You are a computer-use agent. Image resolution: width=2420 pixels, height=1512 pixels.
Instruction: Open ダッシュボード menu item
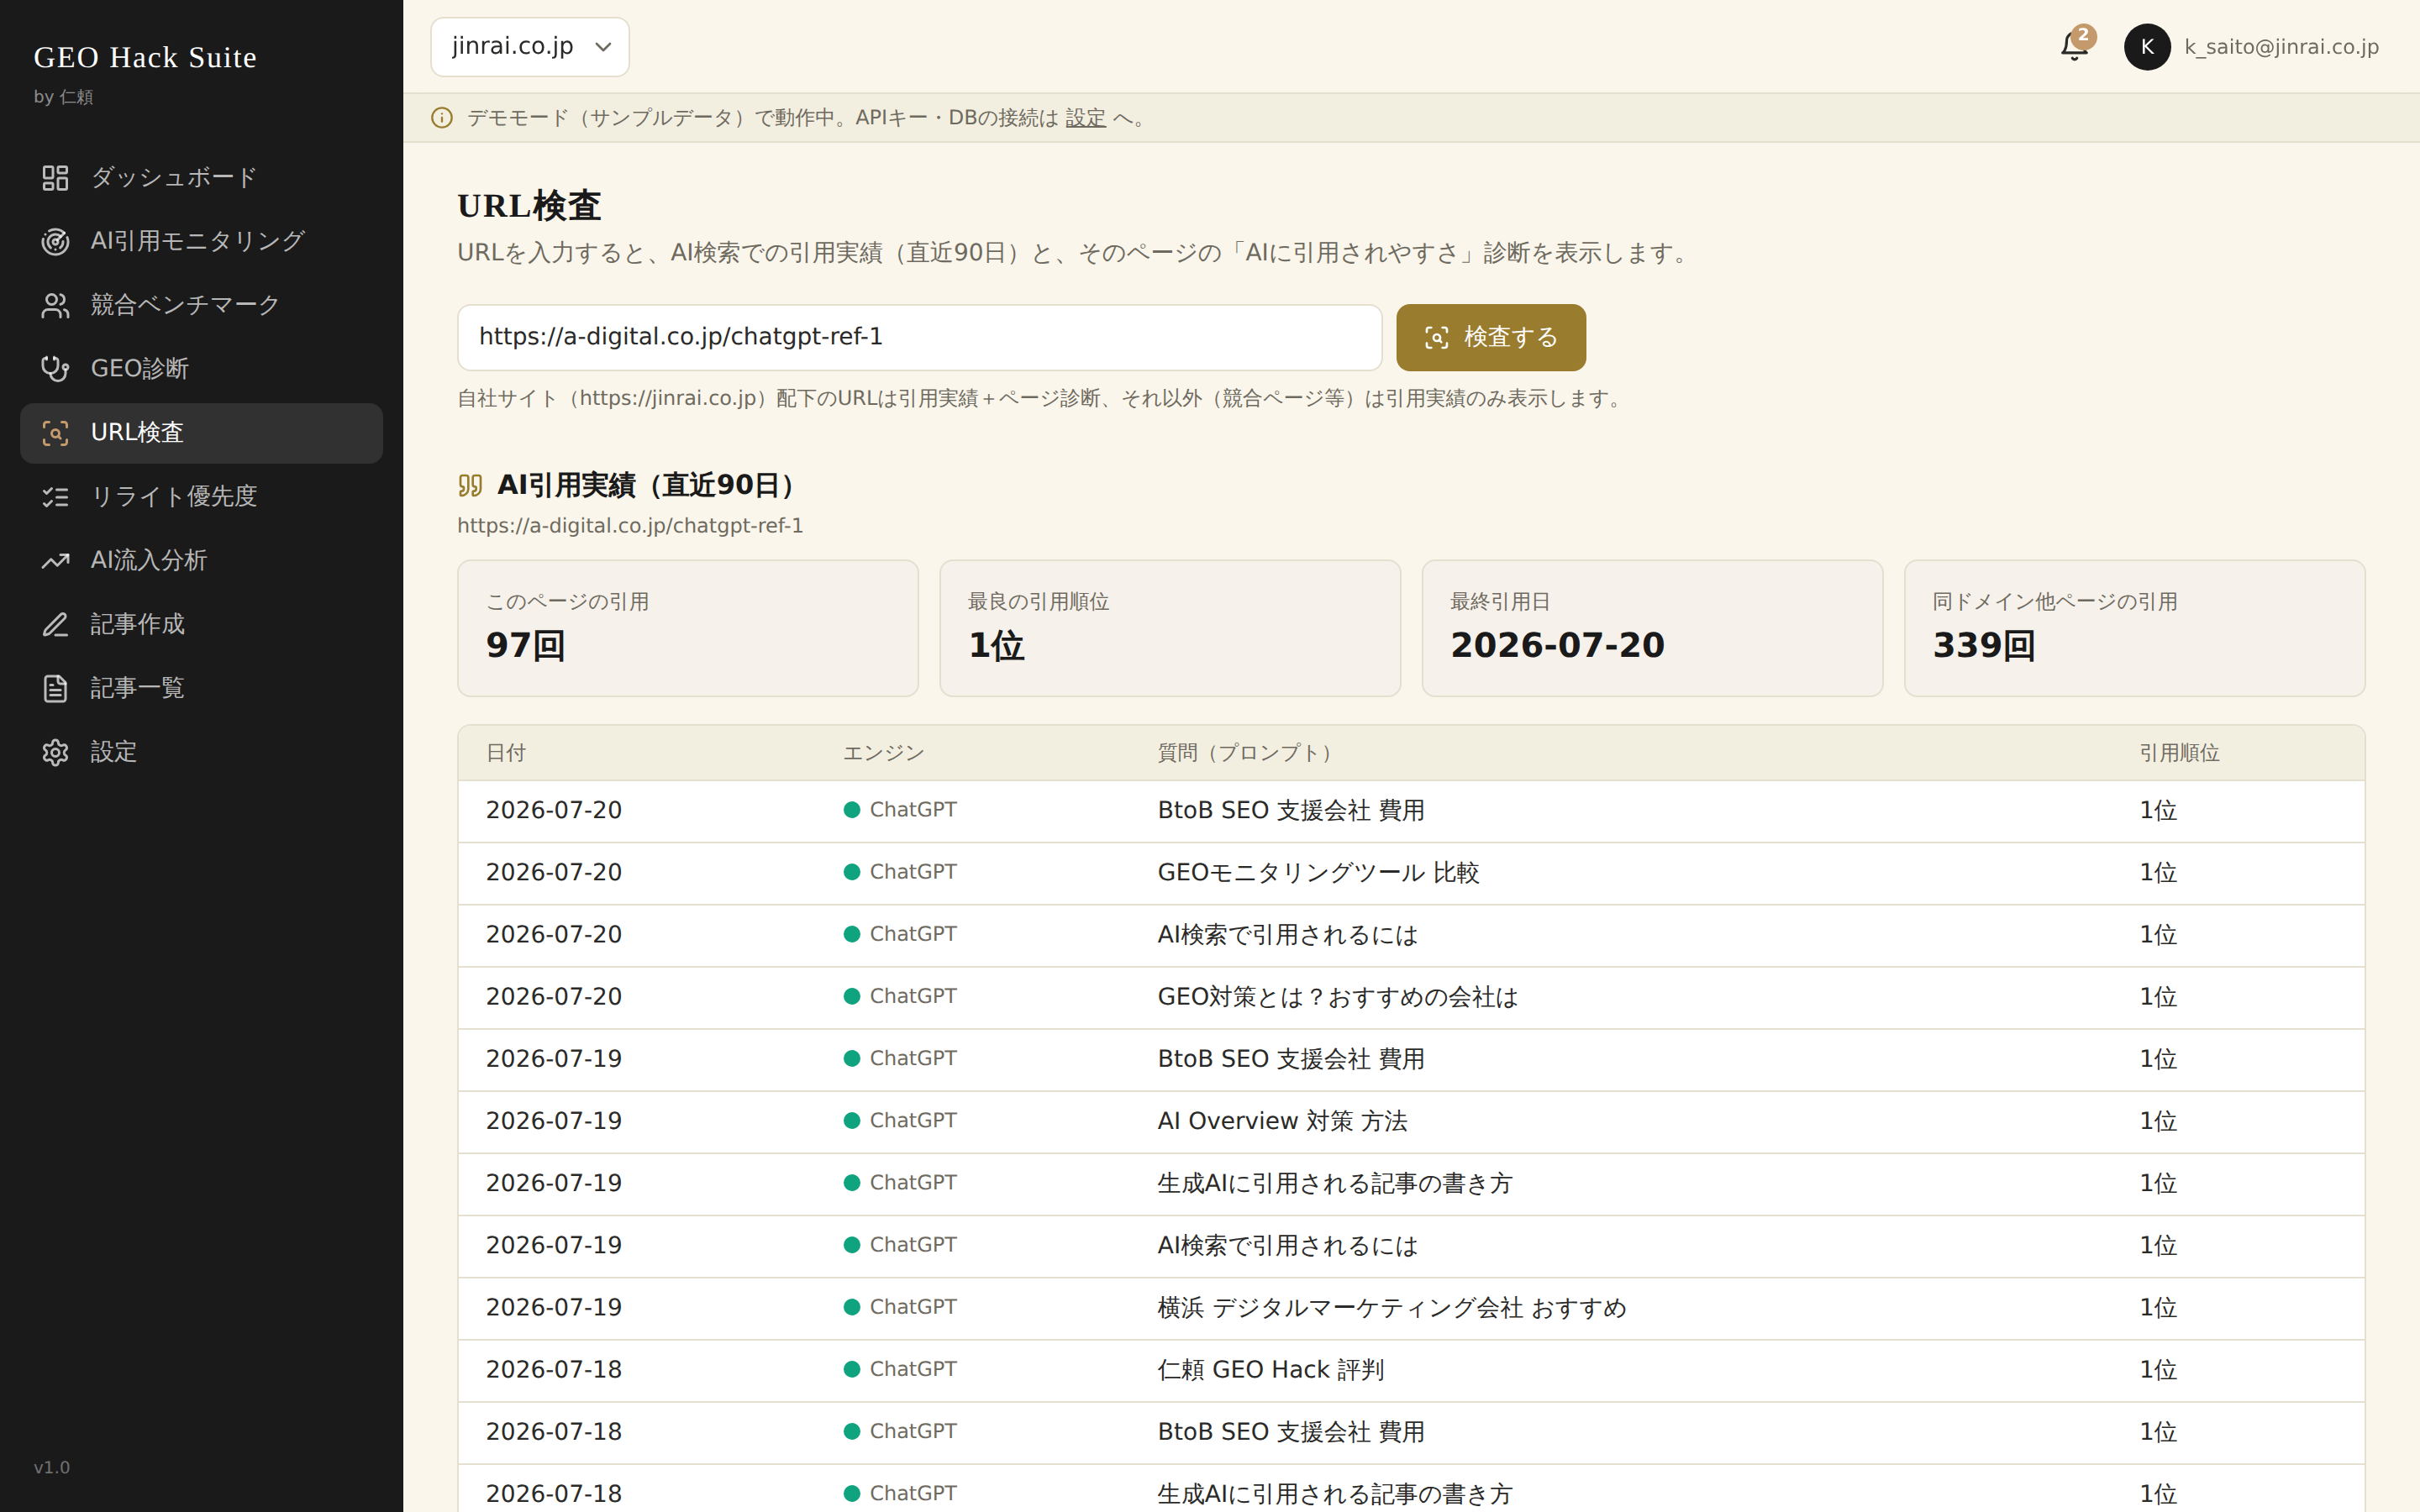(x=201, y=178)
